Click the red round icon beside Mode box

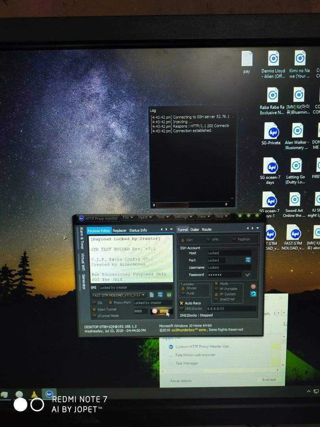pos(253,286)
